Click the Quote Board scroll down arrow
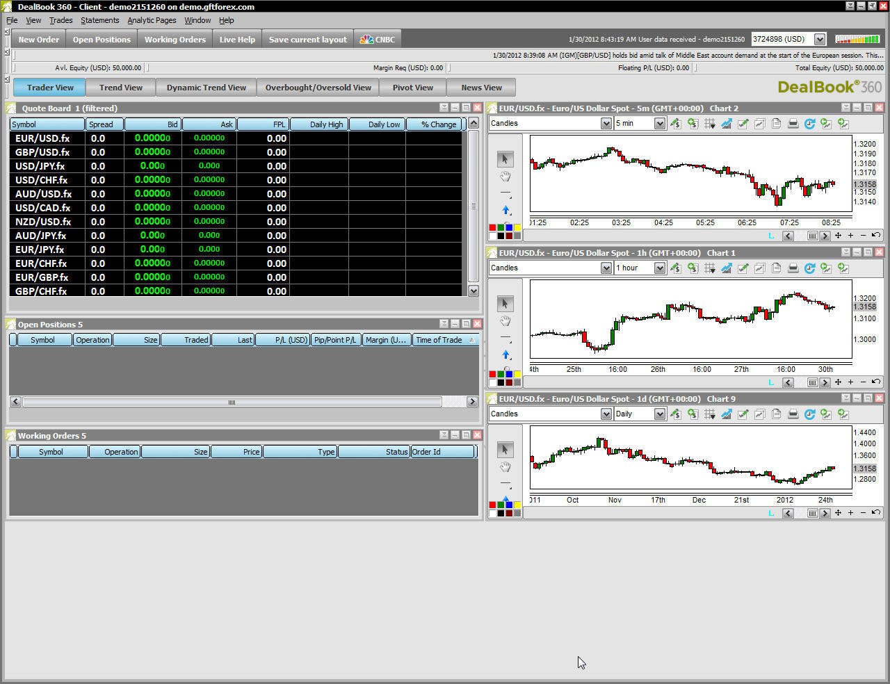 tap(474, 291)
